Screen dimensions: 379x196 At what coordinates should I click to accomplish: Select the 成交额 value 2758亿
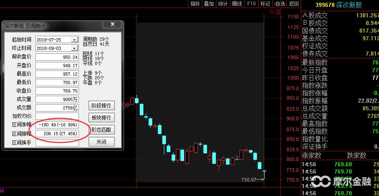coord(57,108)
